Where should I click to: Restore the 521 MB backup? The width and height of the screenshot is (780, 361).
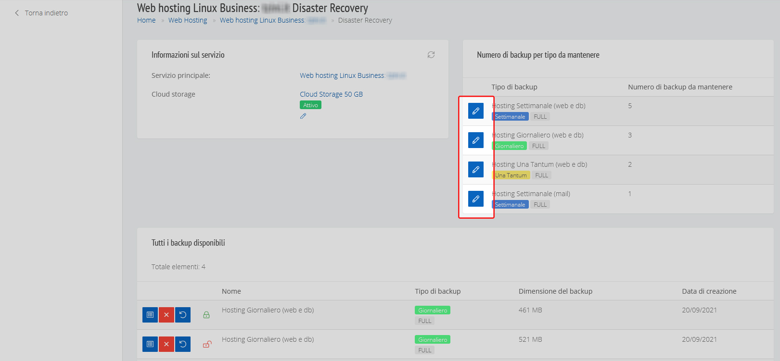pyautogui.click(x=183, y=344)
